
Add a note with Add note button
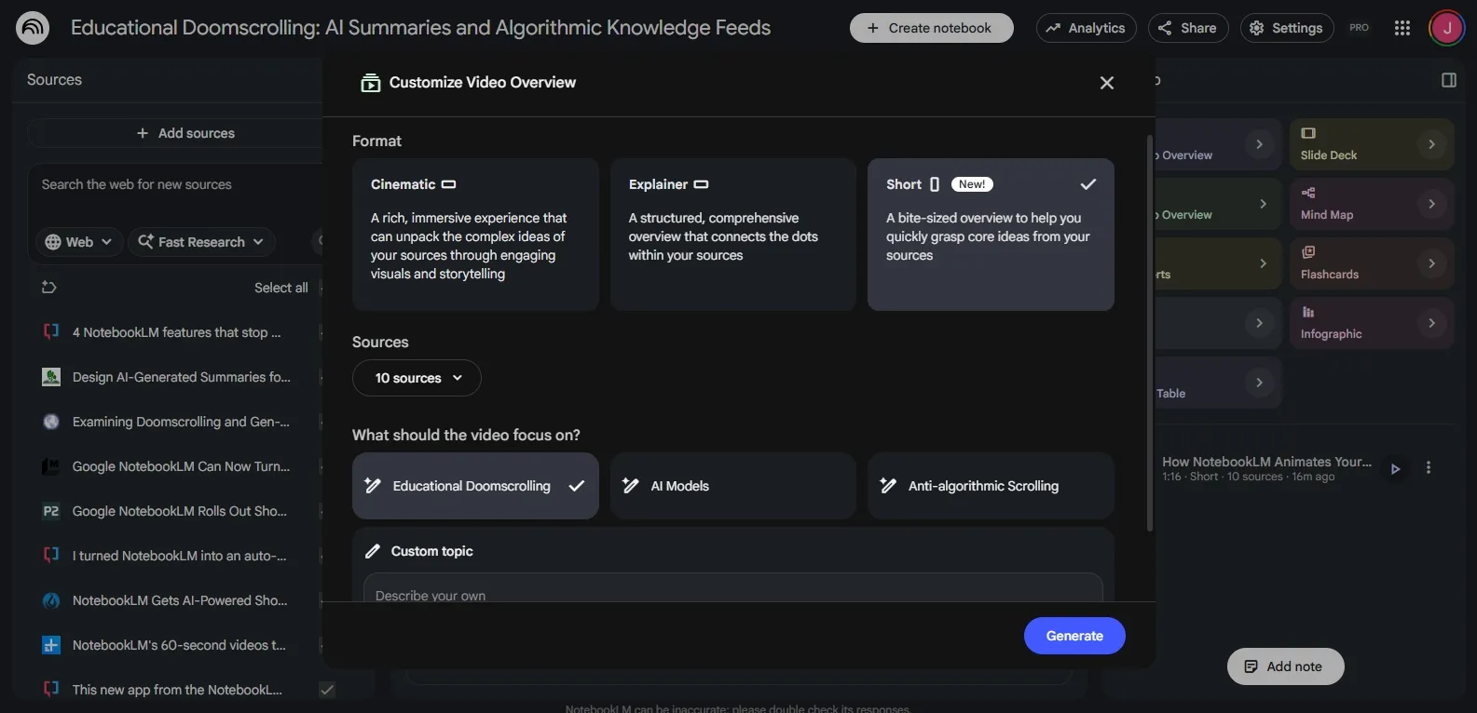coord(1286,666)
